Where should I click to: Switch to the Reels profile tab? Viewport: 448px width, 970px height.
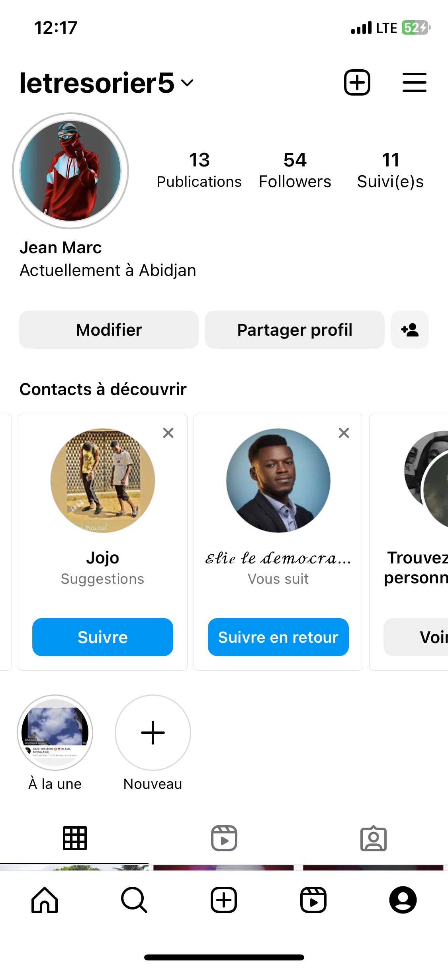pyautogui.click(x=224, y=838)
